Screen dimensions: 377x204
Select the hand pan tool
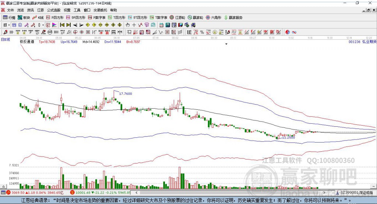click(x=128, y=25)
